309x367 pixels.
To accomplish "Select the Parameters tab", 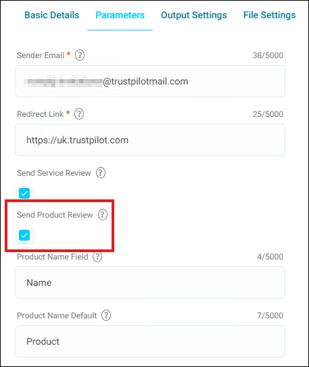I will tap(120, 15).
